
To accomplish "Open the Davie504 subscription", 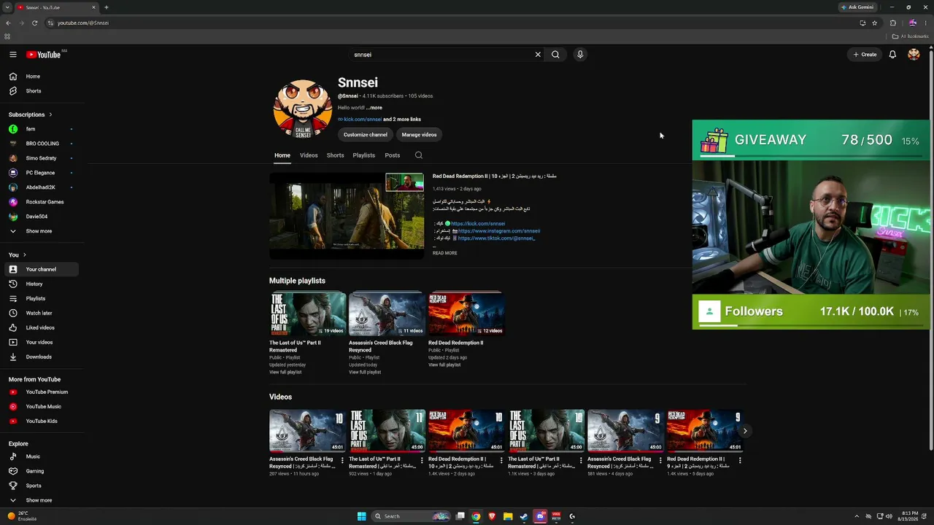I will 41,217.
